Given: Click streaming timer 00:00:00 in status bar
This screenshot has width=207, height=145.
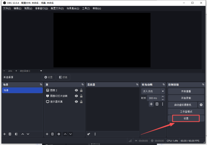Looking at the screenshot, I should pos(143,141).
